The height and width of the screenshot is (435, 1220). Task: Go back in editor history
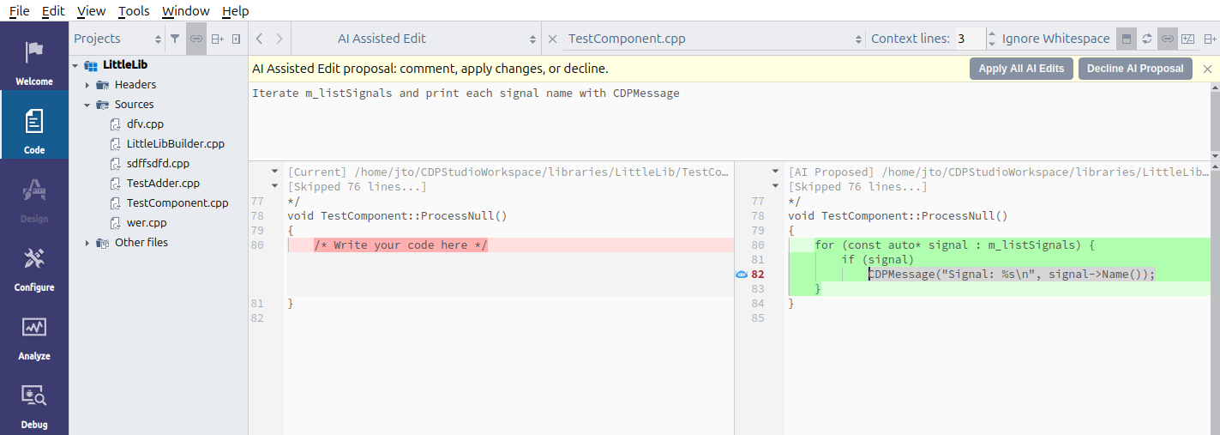point(260,39)
